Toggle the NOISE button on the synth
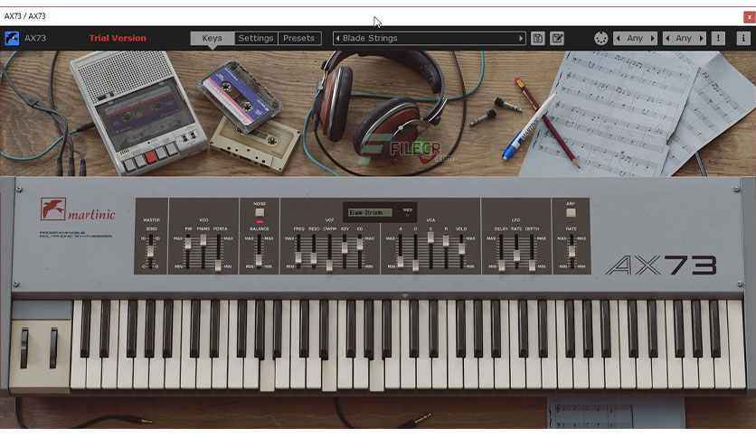The width and height of the screenshot is (756, 437). (260, 212)
